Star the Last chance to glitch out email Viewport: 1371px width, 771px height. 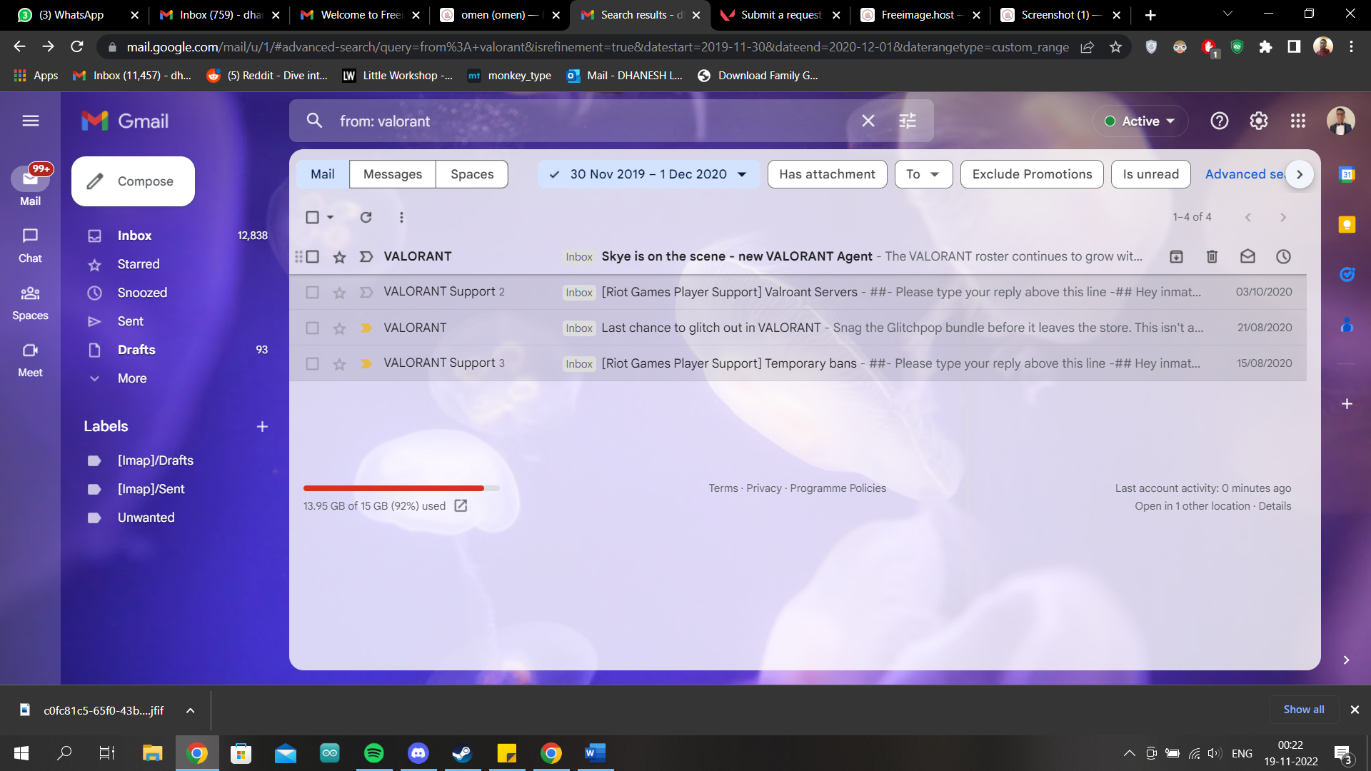coord(339,328)
